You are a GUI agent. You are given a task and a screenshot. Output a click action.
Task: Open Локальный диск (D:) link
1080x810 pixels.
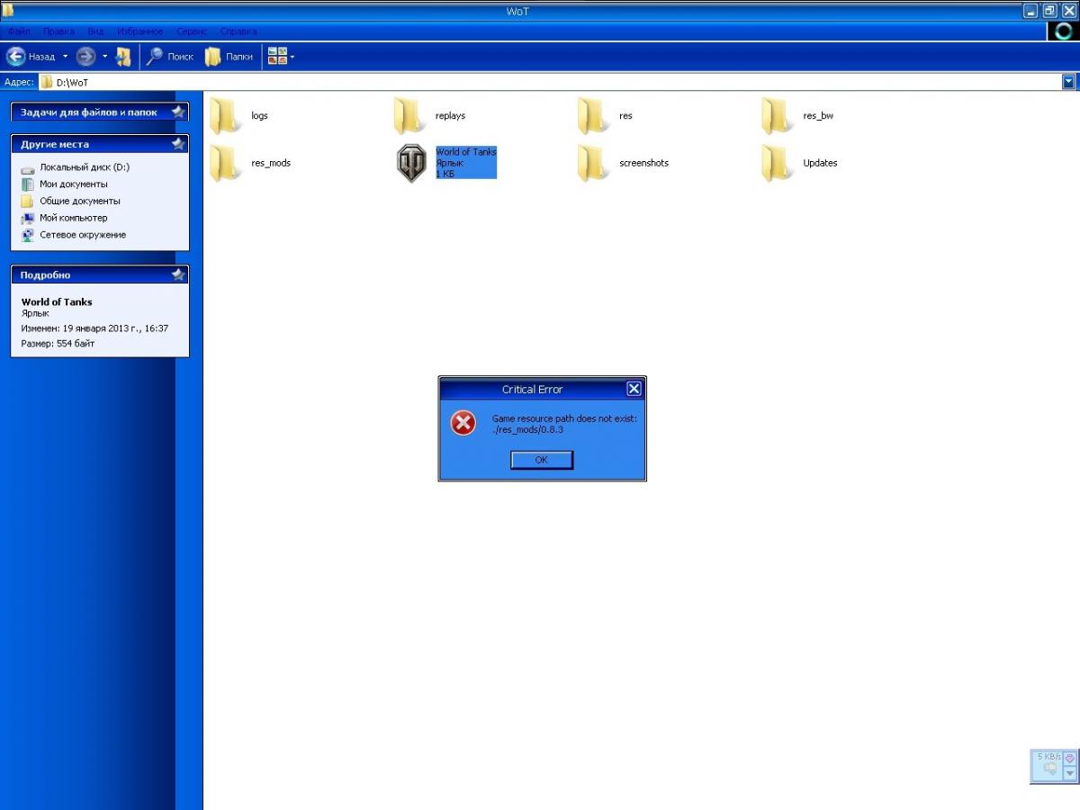click(x=85, y=167)
